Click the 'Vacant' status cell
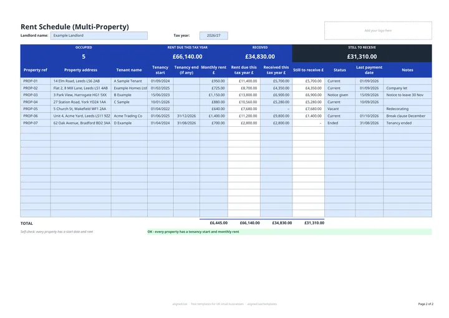The height and width of the screenshot is (318, 449). (x=340, y=109)
